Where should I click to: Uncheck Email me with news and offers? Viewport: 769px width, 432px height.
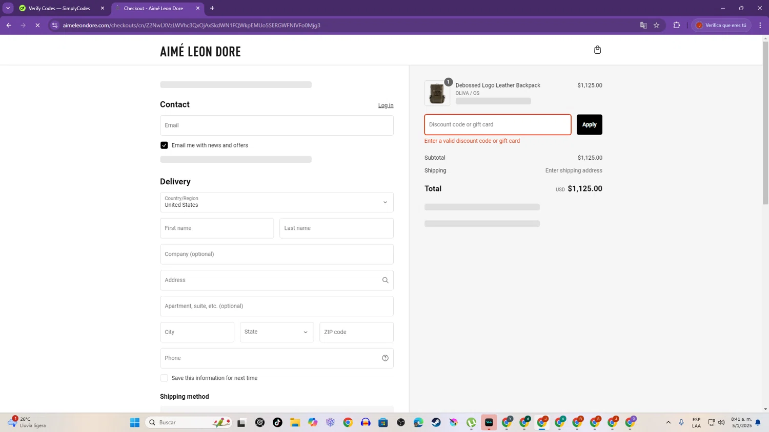tap(164, 145)
